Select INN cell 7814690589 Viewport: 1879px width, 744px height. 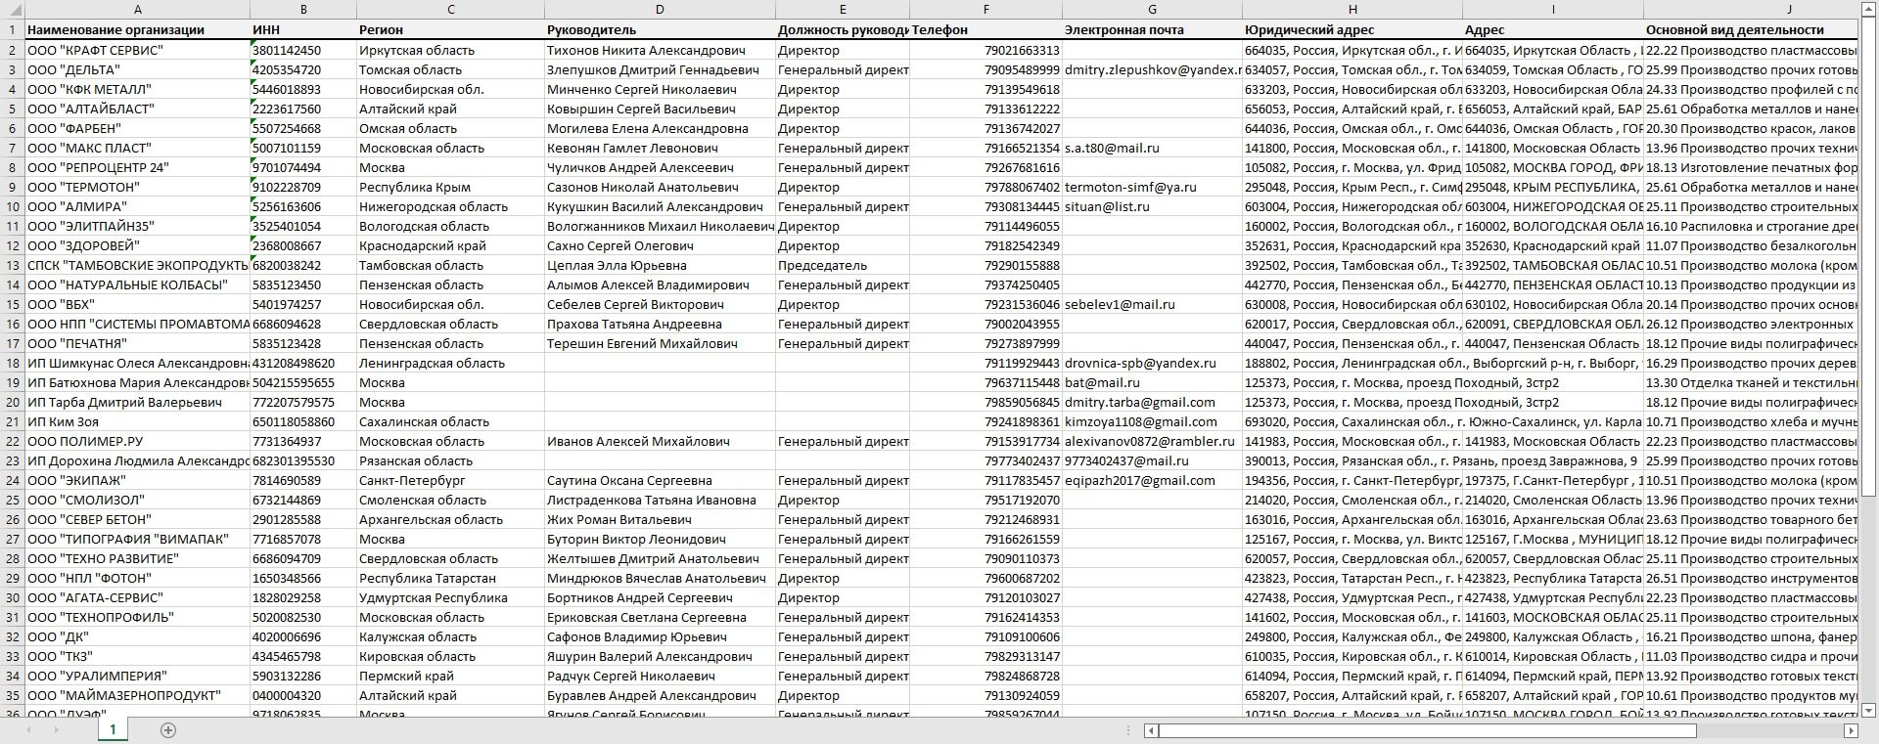[303, 480]
